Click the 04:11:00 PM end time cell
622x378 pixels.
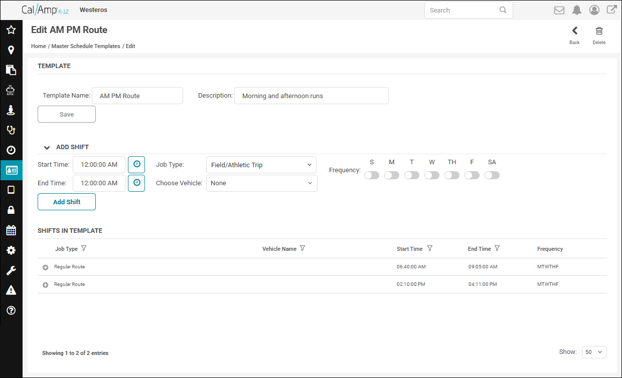(483, 284)
